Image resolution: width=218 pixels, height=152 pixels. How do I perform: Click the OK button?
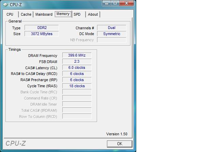[120, 144]
